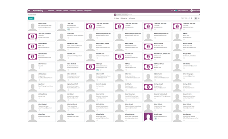Image resolution: width=228 pixels, height=139 pixels.
Task: Click the record pager count text
Action: (x=184, y=18)
